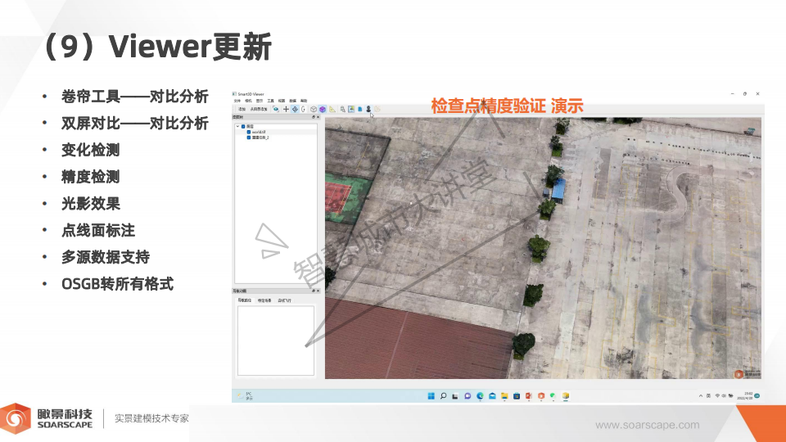Click the blue shed in the 3D view
786x442 pixels.
pos(558,191)
